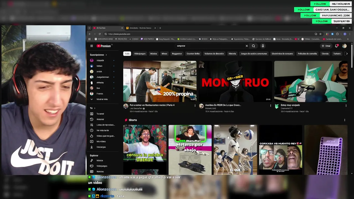Open the browser apps grid shortcut
Image resolution: width=354 pixels, height=199 pixels.
coord(90,39)
